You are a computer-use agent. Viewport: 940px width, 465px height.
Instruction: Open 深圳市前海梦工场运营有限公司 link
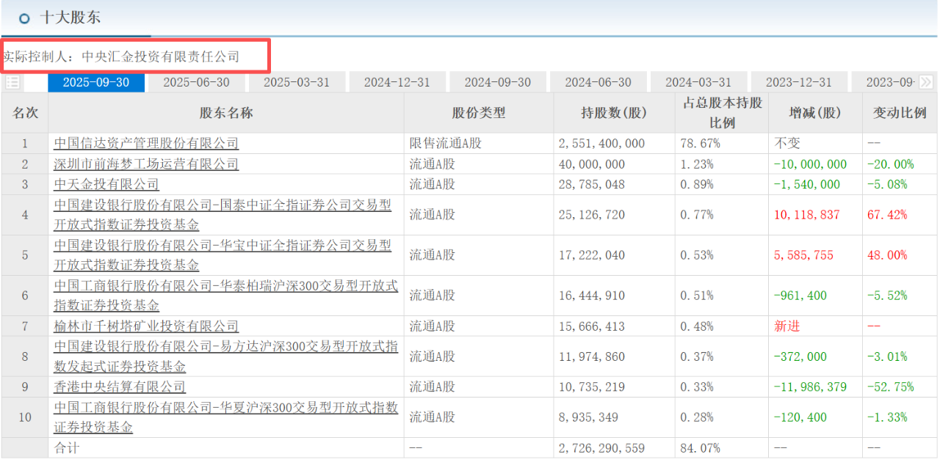(x=146, y=164)
